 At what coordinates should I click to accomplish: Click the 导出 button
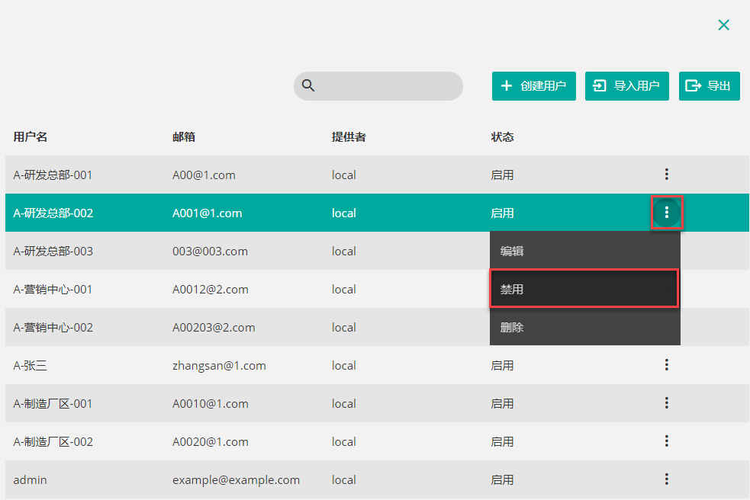(x=710, y=86)
